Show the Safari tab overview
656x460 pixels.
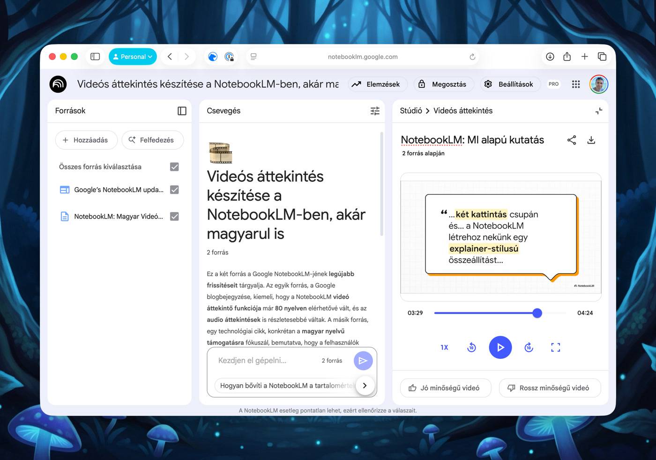602,57
